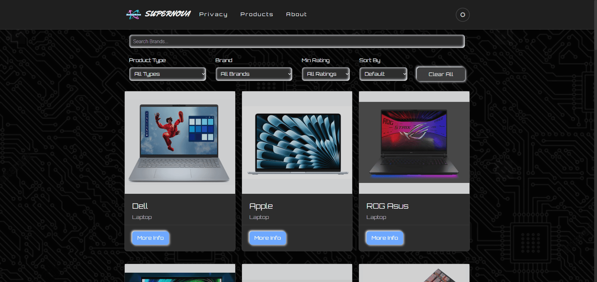Toggle the light/dark theme button

point(462,15)
